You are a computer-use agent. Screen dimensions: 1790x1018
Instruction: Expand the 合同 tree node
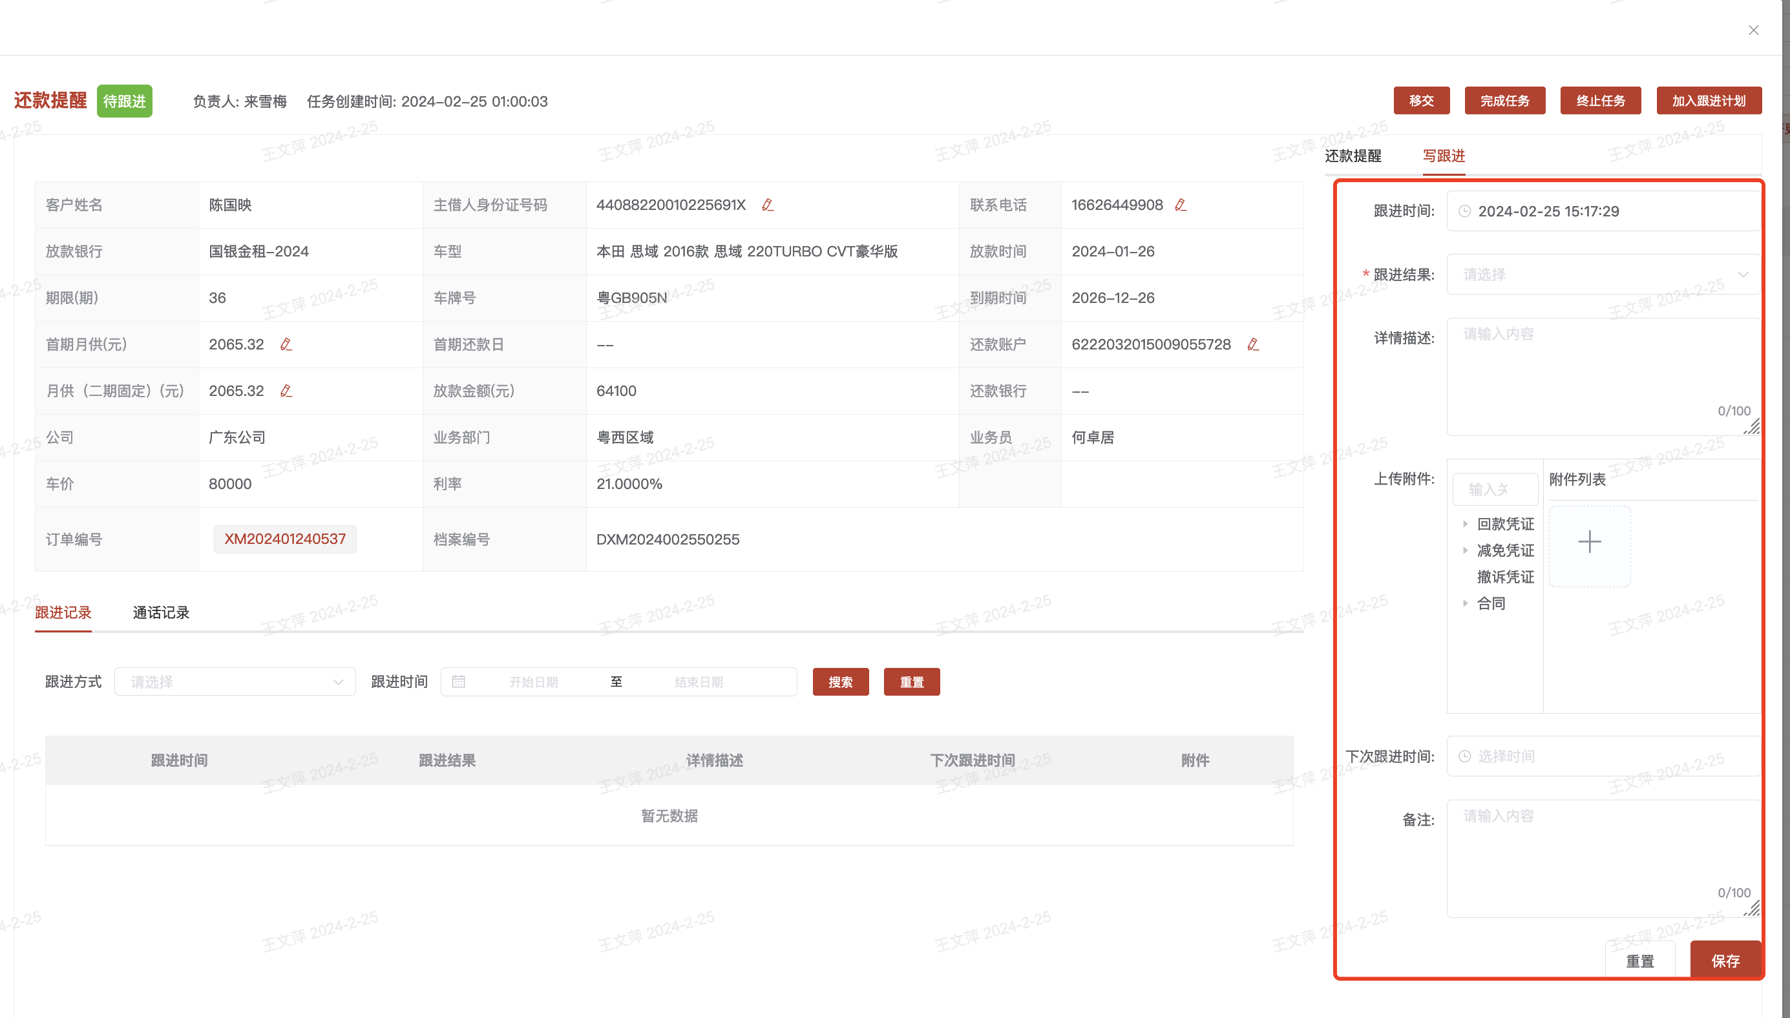[x=1466, y=603]
